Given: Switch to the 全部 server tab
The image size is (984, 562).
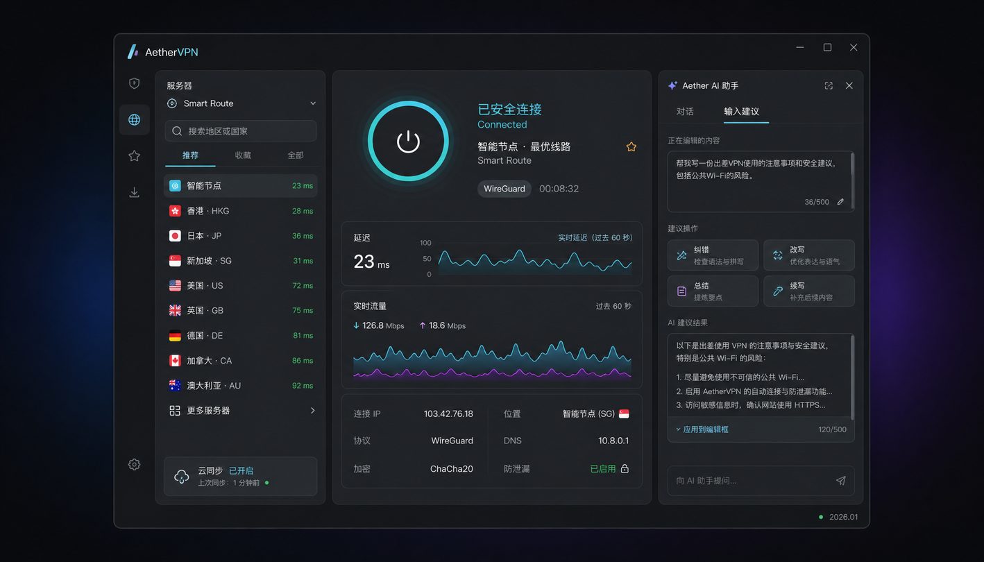Looking at the screenshot, I should [296, 155].
